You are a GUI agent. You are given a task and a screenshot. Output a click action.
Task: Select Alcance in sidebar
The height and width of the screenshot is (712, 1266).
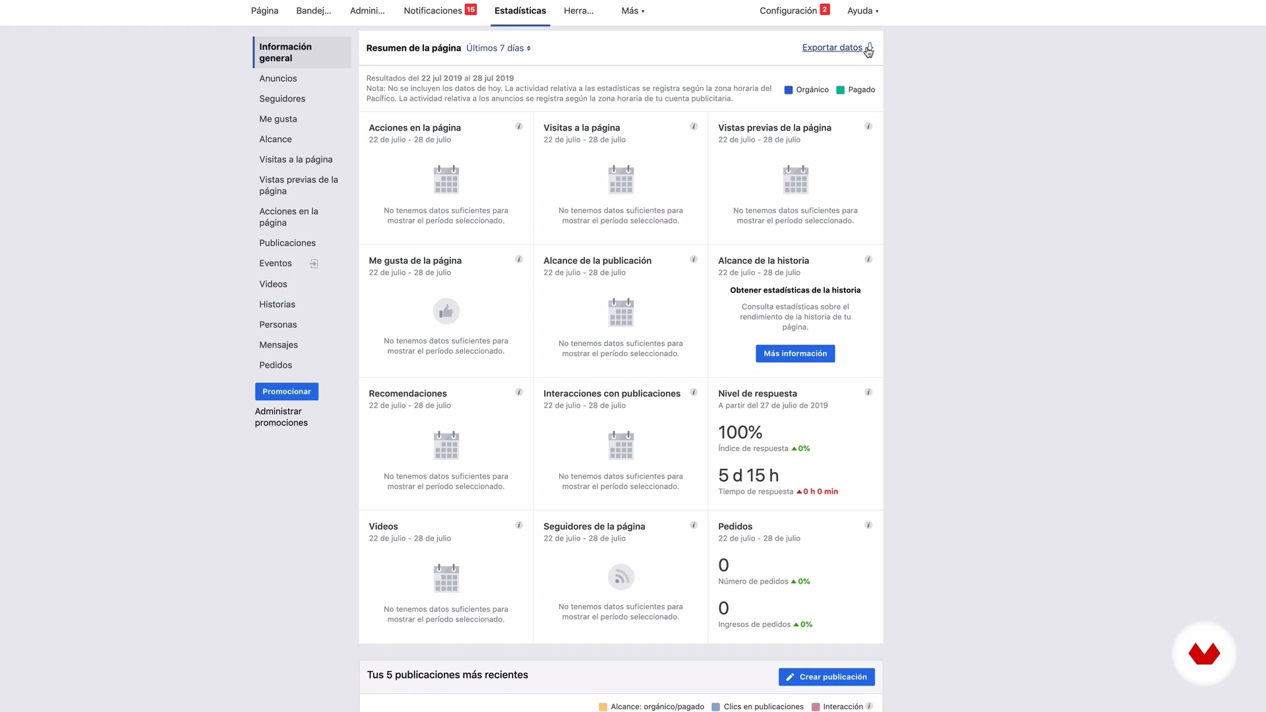276,139
